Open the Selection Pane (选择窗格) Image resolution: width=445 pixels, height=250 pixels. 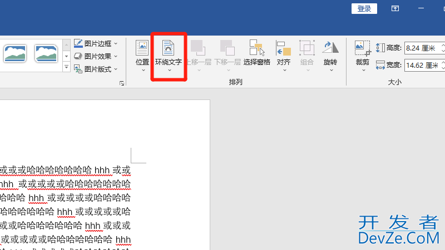pyautogui.click(x=257, y=53)
